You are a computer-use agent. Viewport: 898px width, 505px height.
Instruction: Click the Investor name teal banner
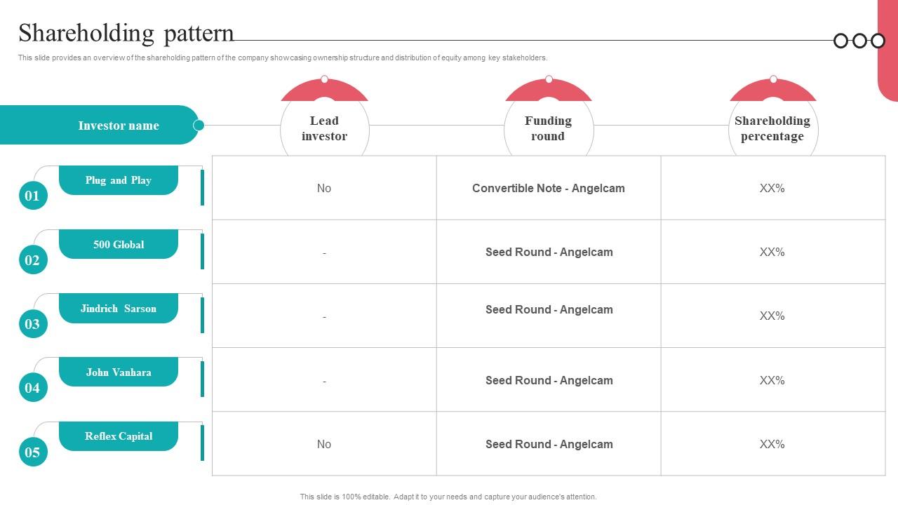click(99, 125)
